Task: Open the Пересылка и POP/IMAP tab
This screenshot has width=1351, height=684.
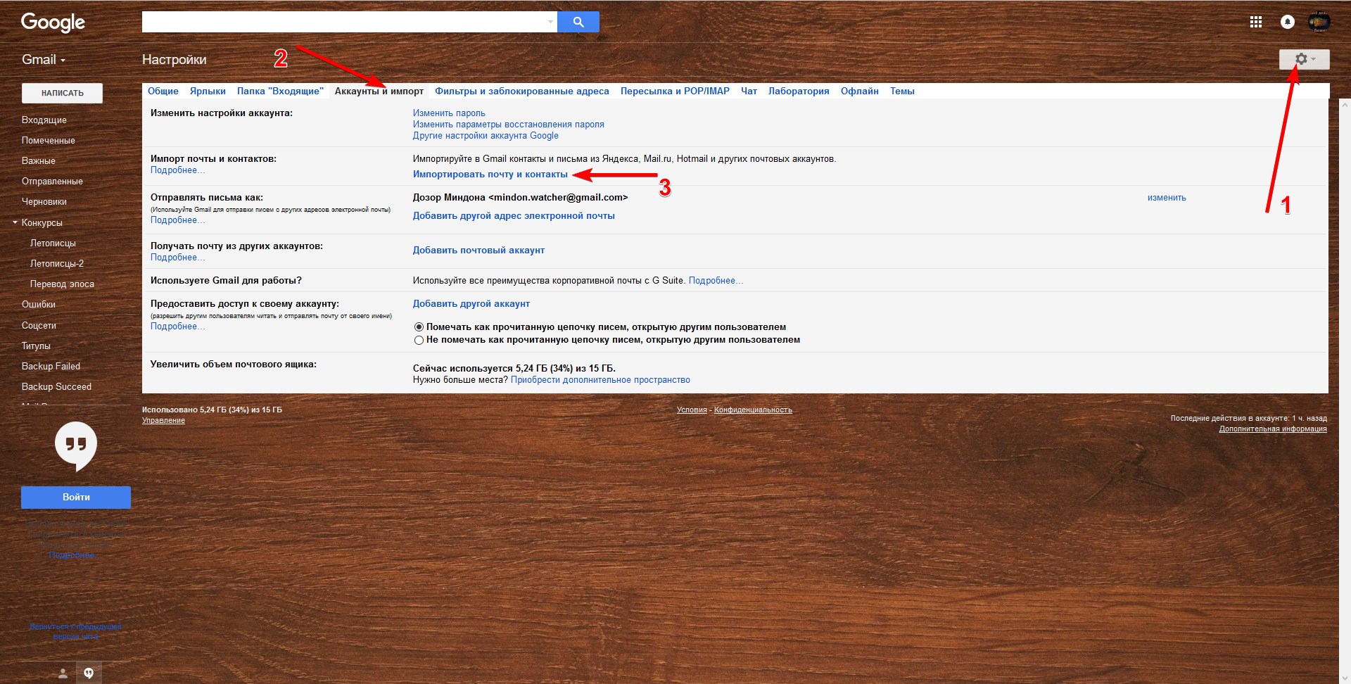Action: pos(674,91)
